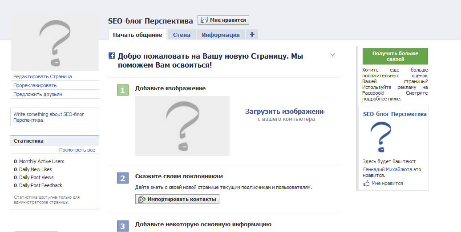Open the "SEO-блог Перспектива" ad preview title link
This screenshot has height=232, width=461.
pyautogui.click(x=395, y=114)
